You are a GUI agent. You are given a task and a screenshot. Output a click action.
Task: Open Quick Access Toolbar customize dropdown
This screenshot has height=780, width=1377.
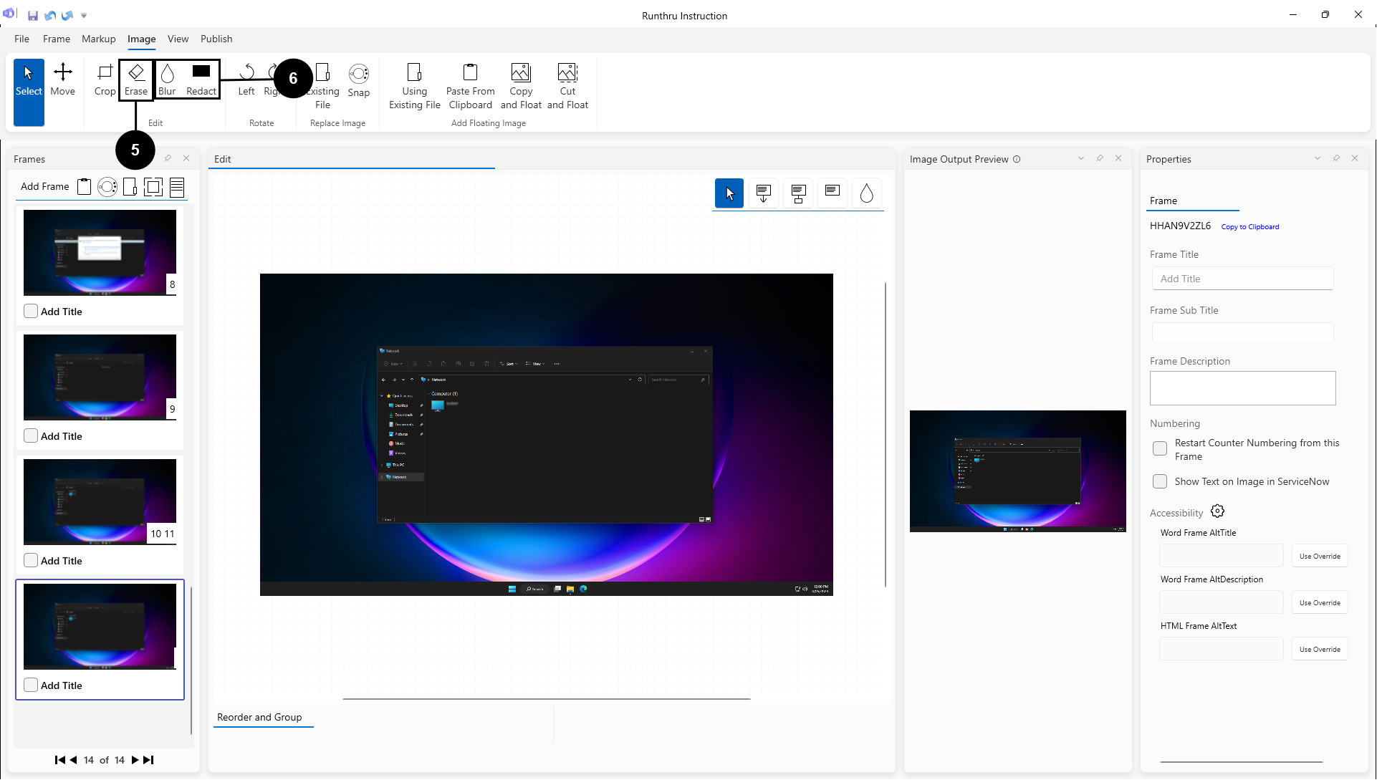[84, 15]
